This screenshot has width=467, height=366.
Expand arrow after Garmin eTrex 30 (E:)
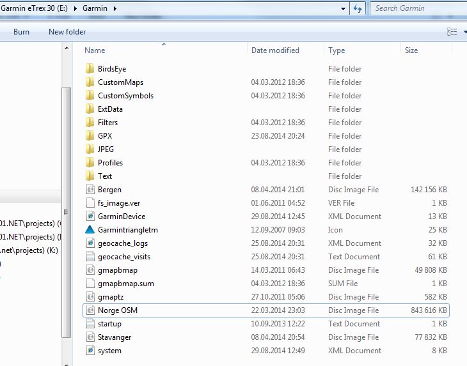point(75,8)
